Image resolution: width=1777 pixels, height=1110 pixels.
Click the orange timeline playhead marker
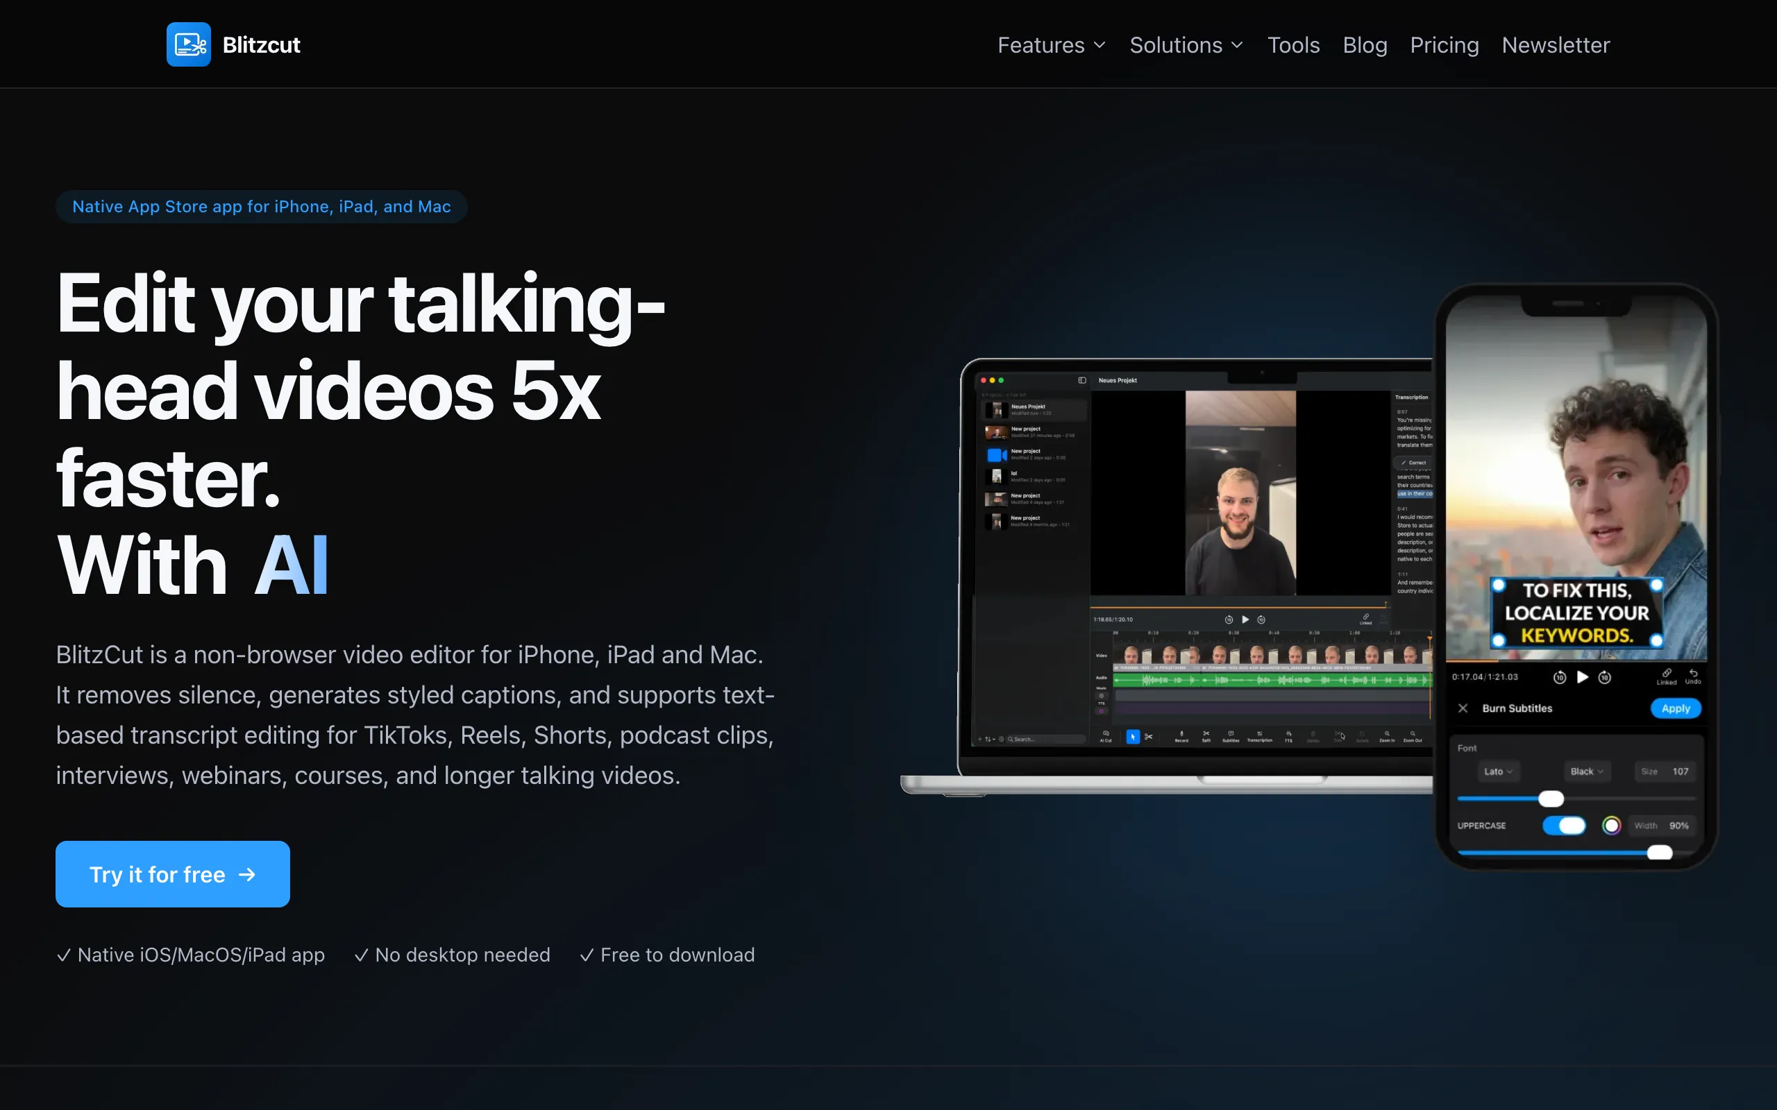[1430, 640]
